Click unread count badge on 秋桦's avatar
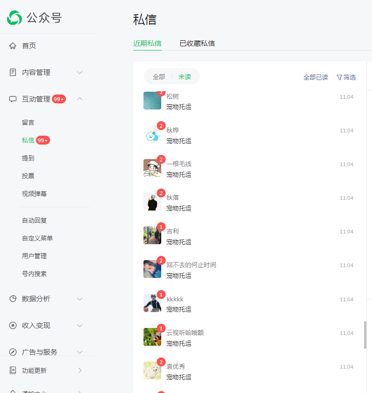Viewport: 372px width, 393px height. coord(161,126)
